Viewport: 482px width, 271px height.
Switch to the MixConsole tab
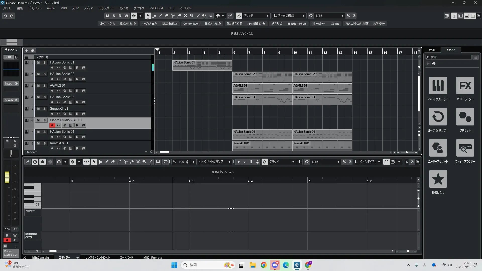[x=40, y=257]
